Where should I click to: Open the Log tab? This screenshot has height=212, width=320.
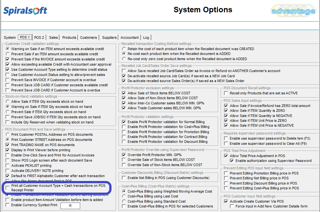click(146, 37)
